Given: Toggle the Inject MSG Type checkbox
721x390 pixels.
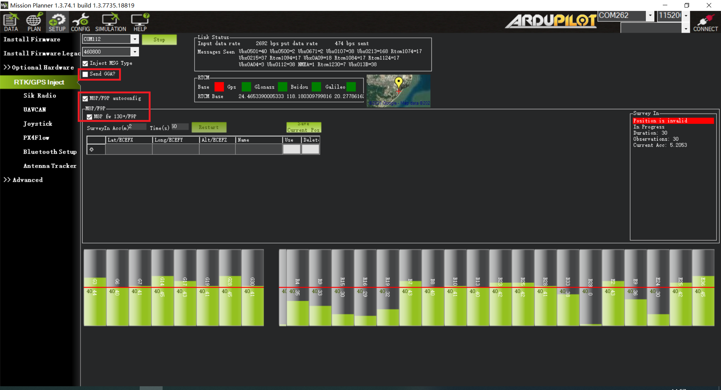Looking at the screenshot, I should [86, 63].
